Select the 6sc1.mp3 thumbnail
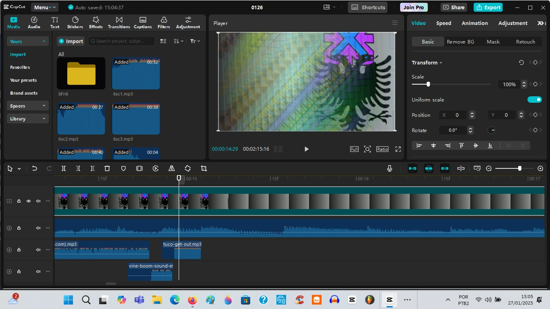Viewport: 550px width, 309px height. (136, 74)
